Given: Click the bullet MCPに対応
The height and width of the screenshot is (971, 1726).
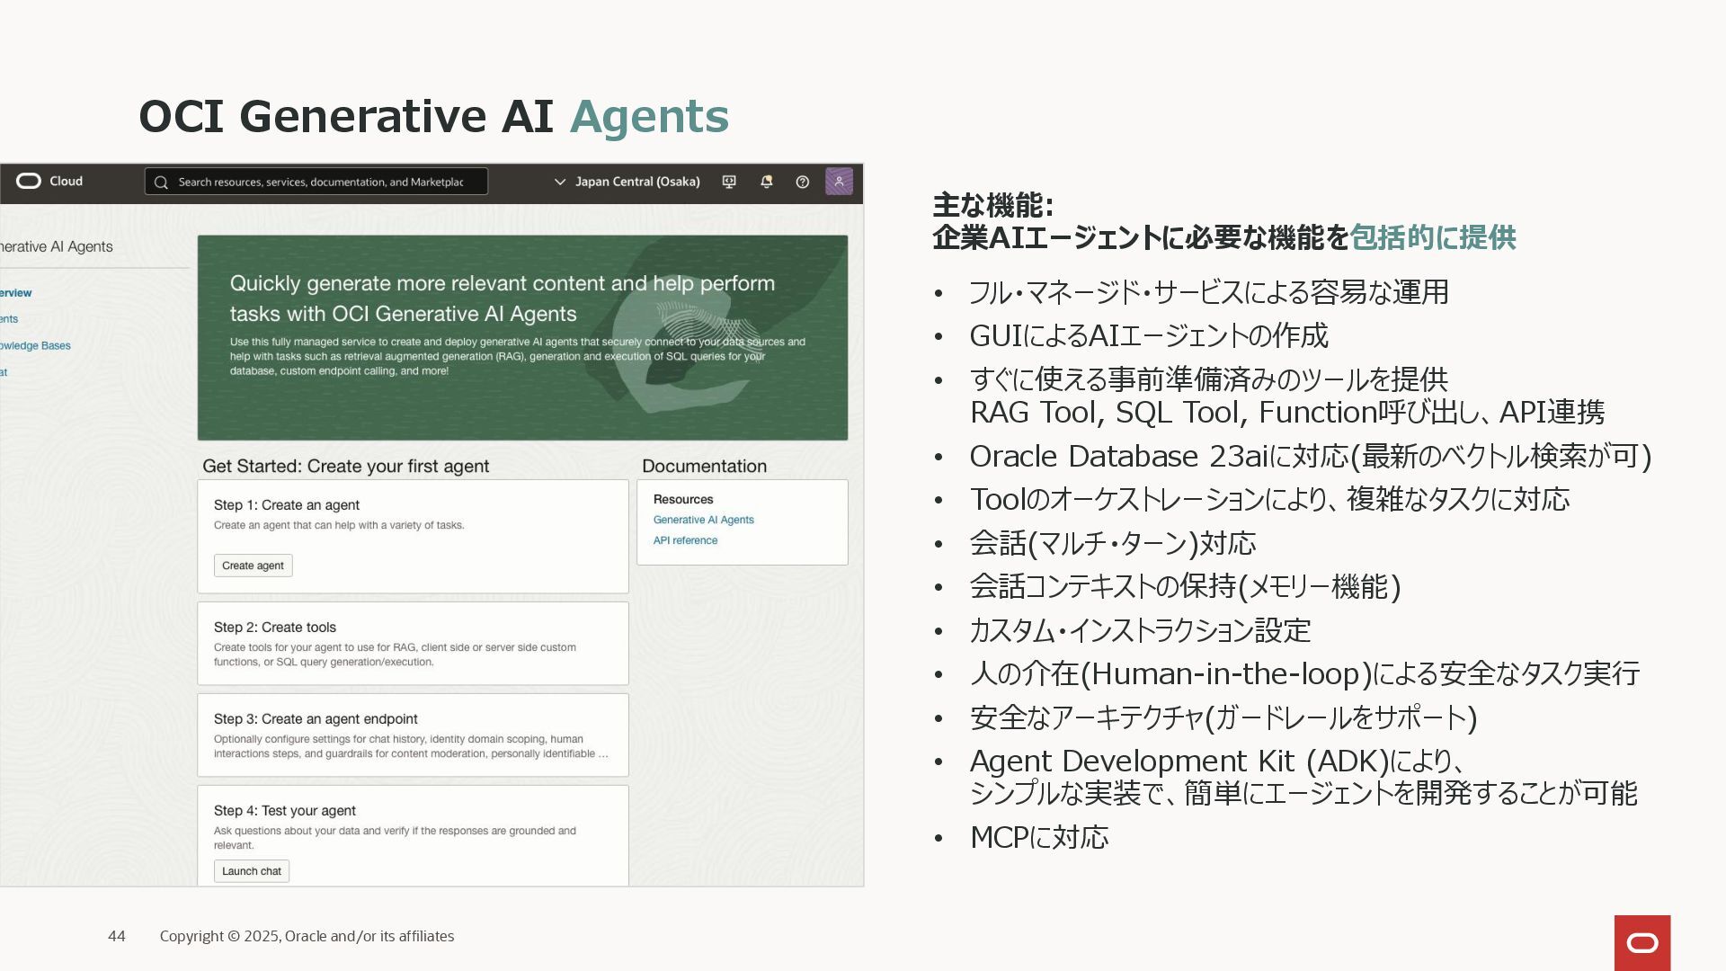Looking at the screenshot, I should pos(1038,837).
